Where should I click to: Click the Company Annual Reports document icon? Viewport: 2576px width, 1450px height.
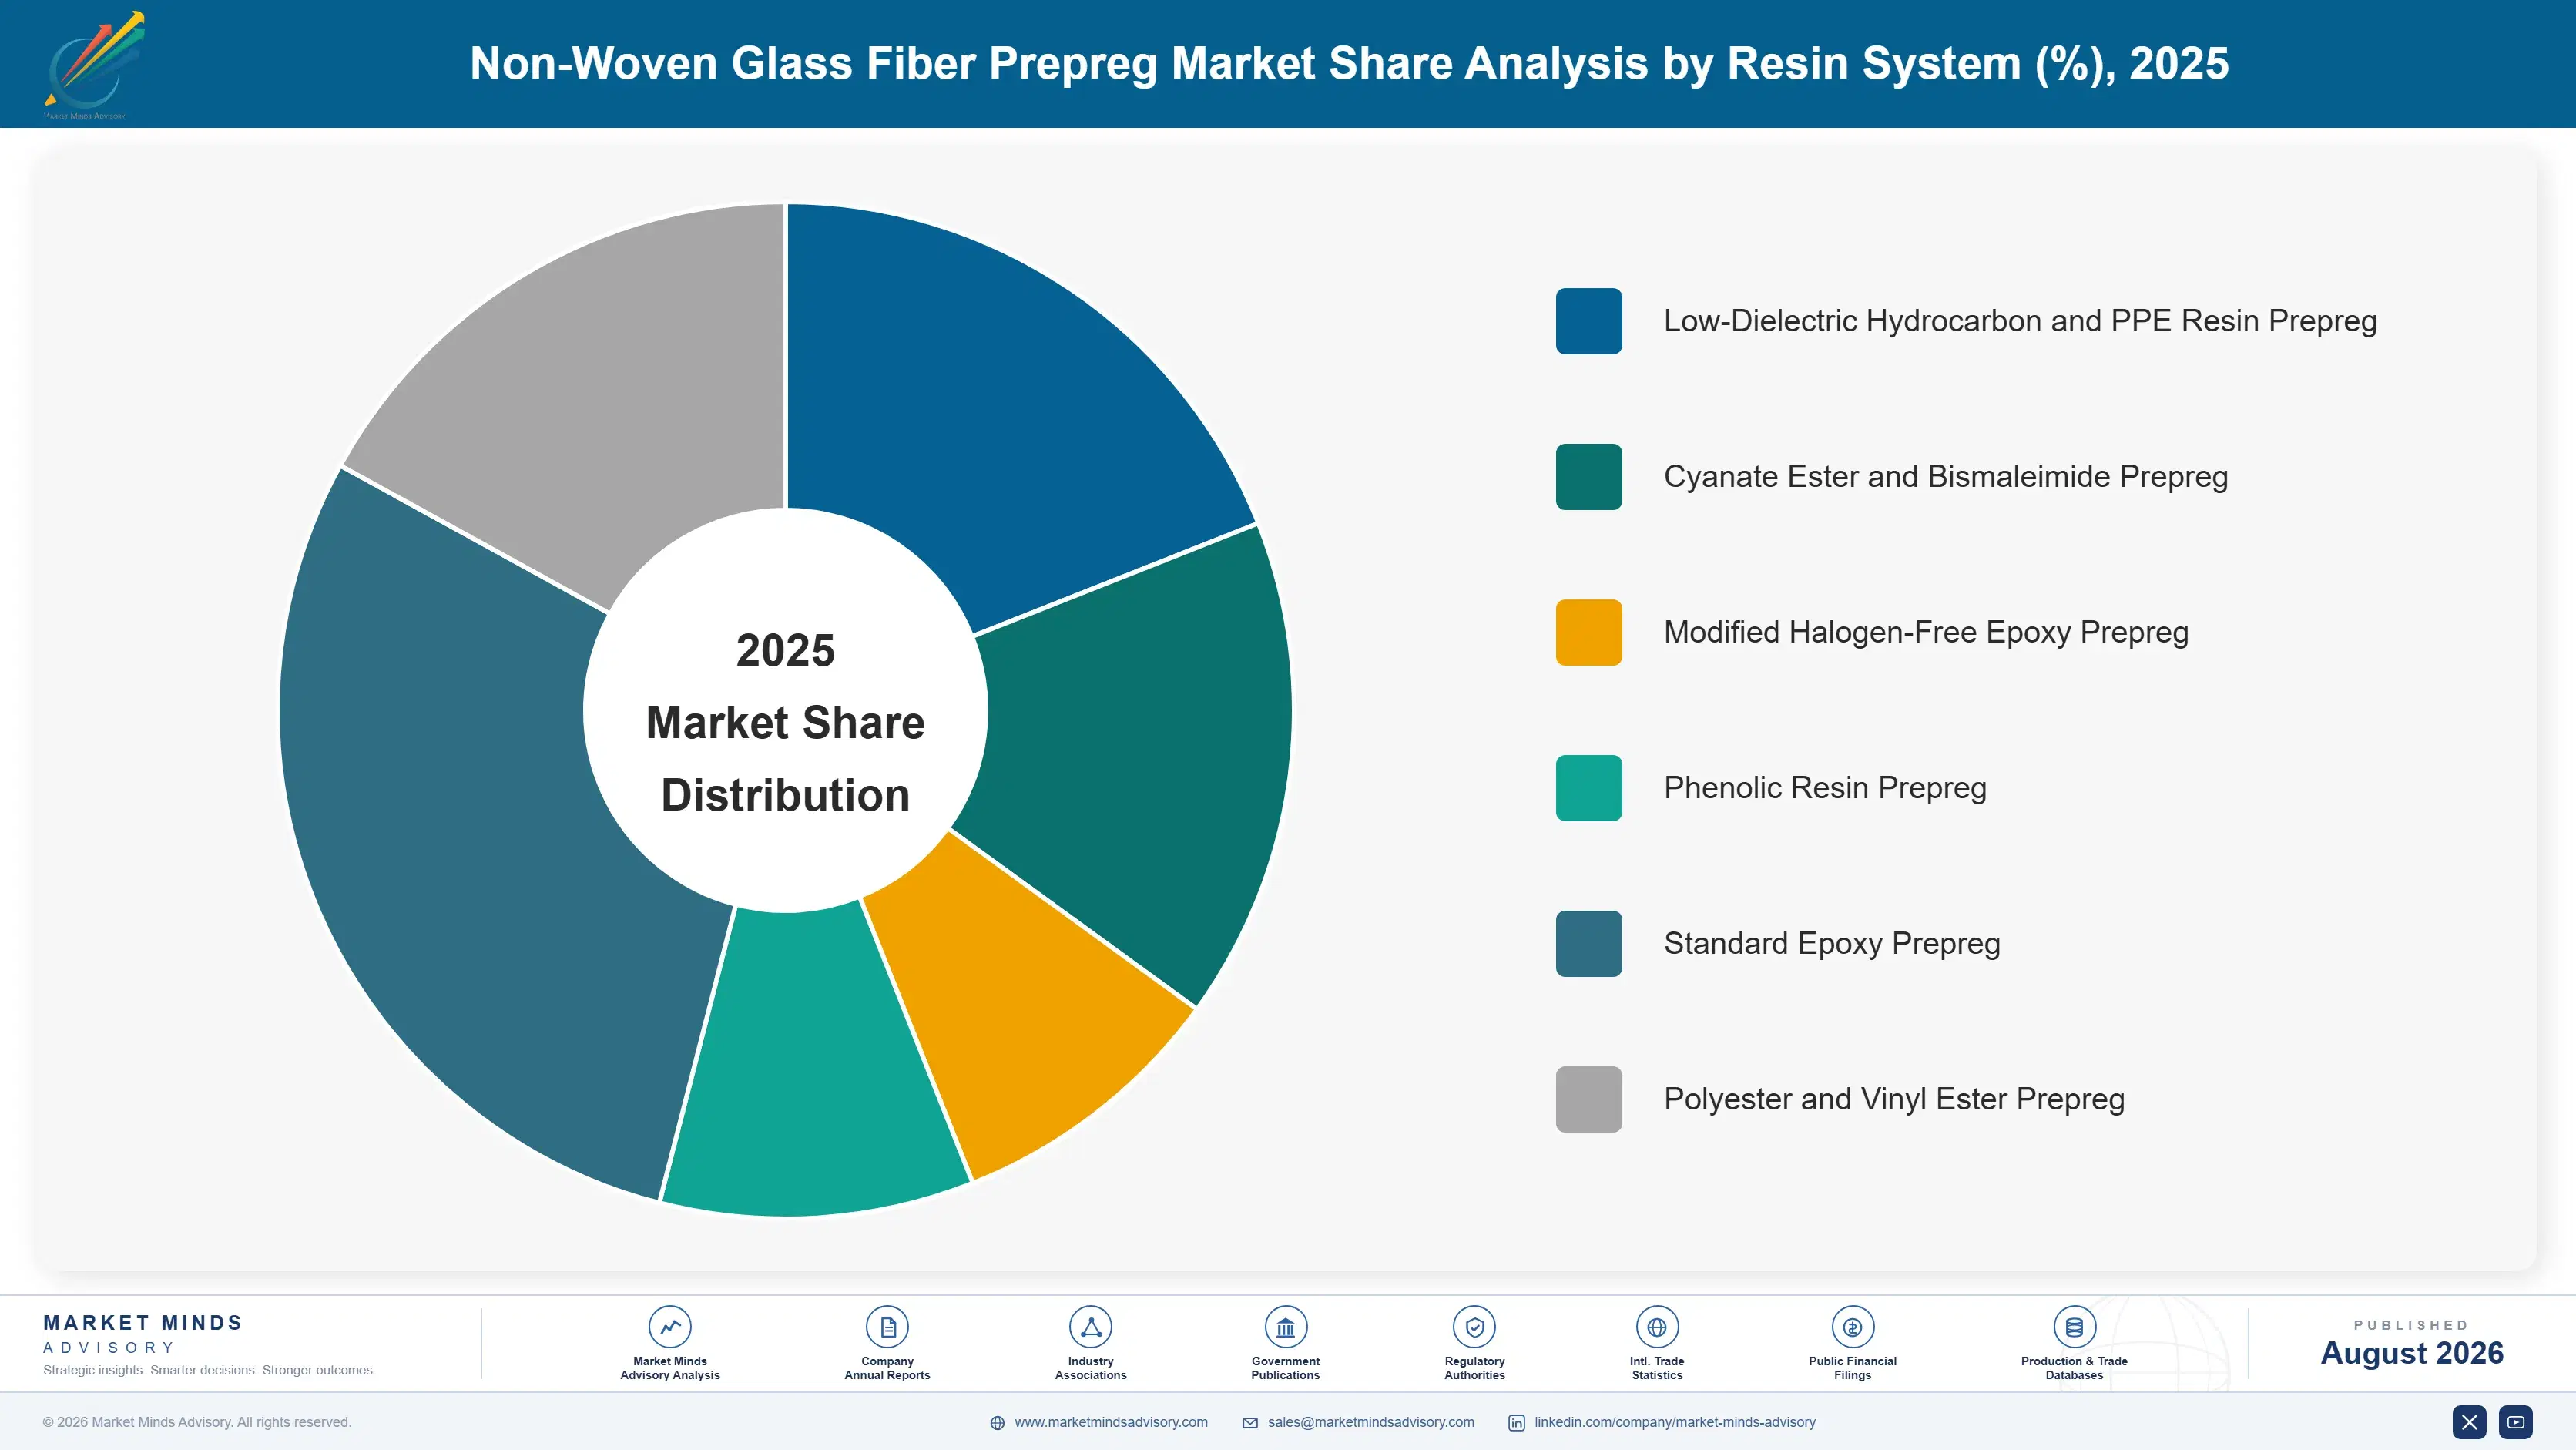[887, 1327]
